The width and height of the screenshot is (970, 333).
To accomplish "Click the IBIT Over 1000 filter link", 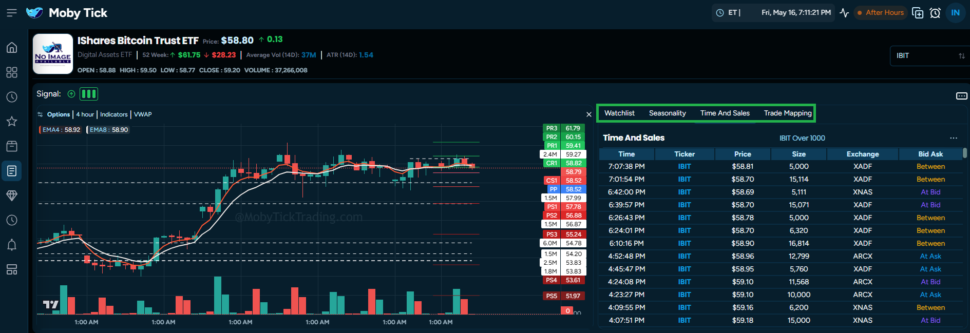I will point(802,138).
